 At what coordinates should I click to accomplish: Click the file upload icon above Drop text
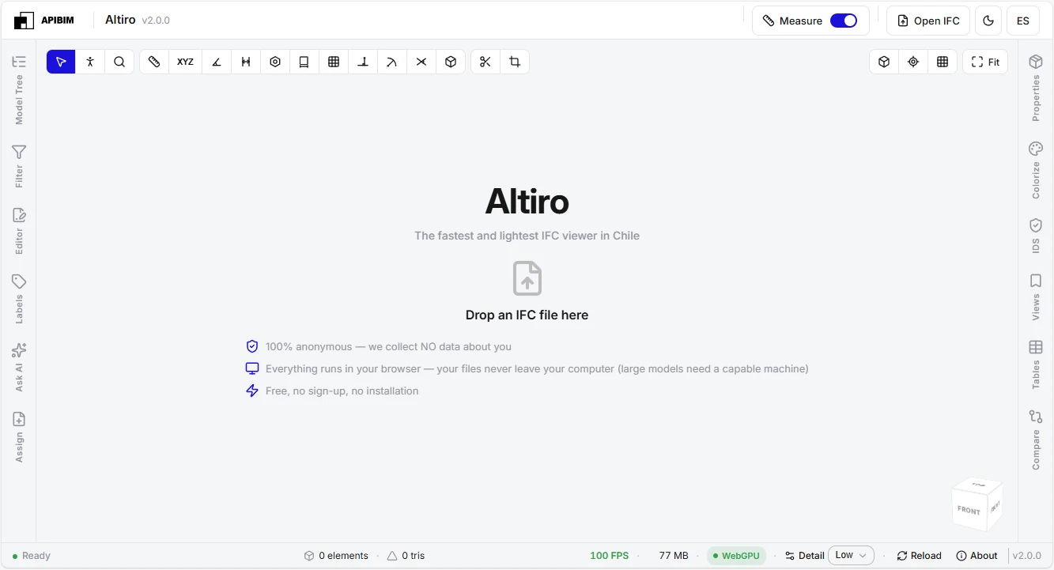(527, 278)
